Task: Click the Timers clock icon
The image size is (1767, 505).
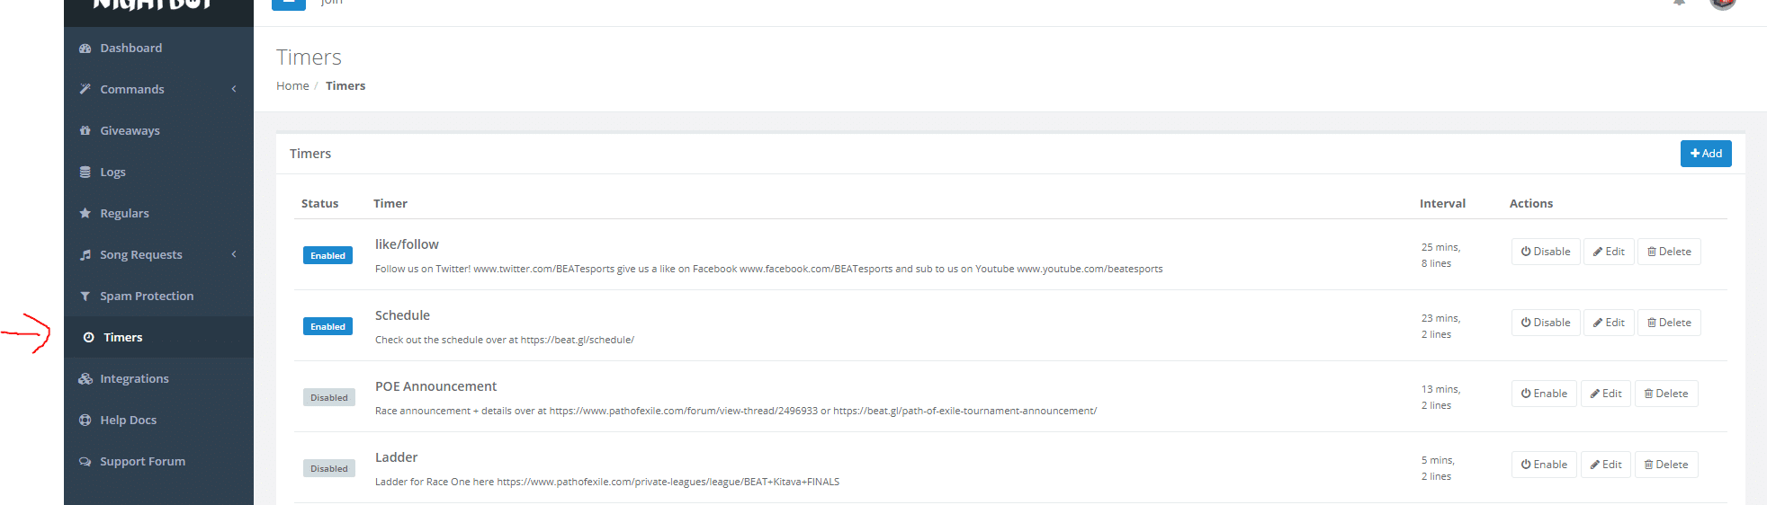Action: 88,338
